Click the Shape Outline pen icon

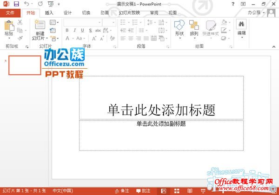[x=224, y=30]
